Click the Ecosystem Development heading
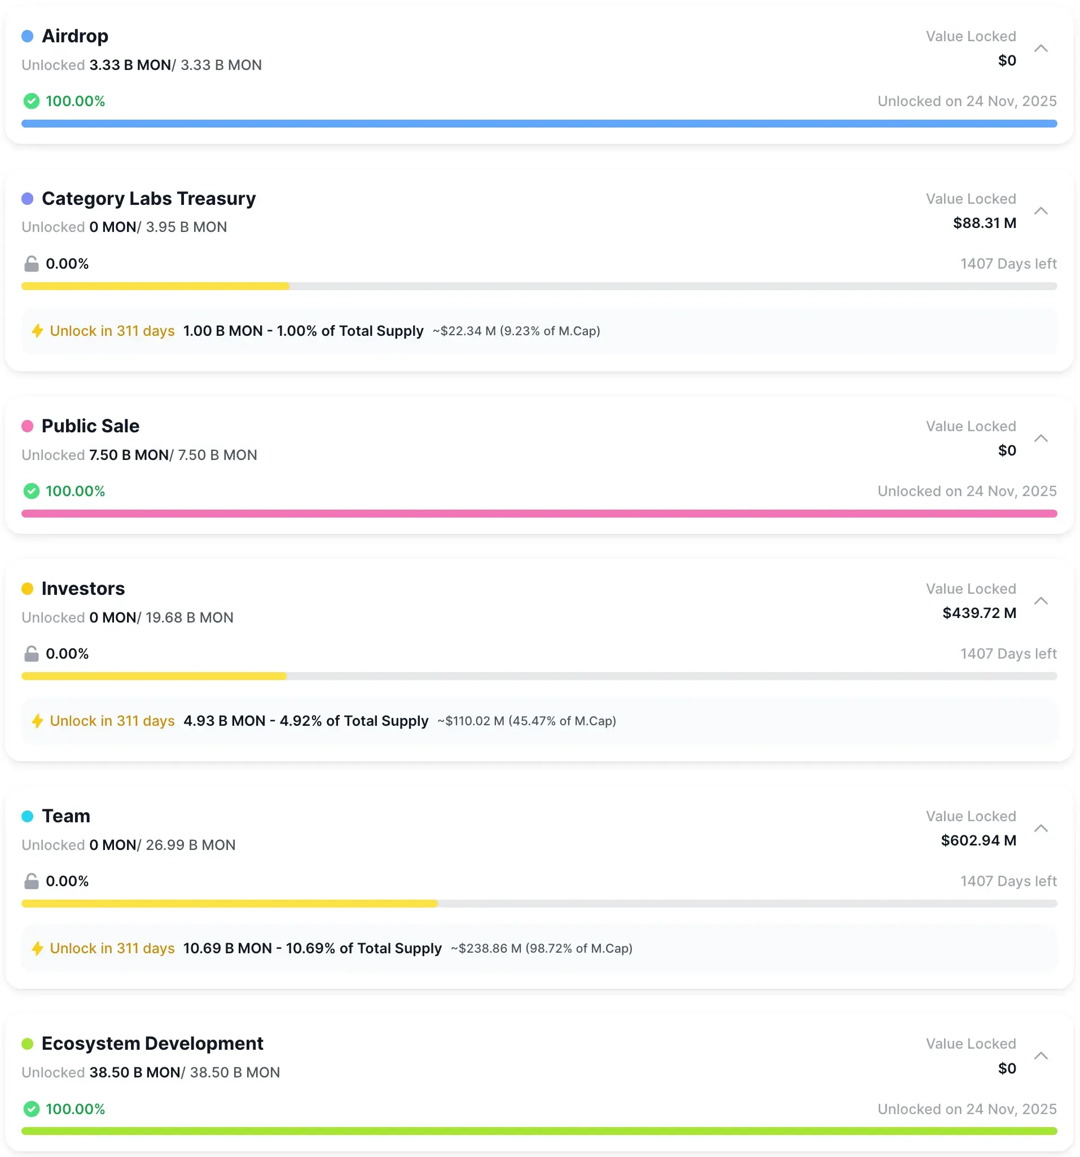The width and height of the screenshot is (1080, 1157). pyautogui.click(x=152, y=1044)
